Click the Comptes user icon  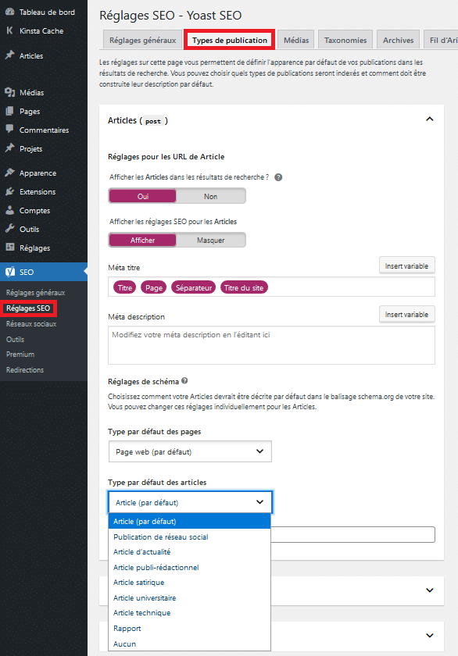[9, 210]
